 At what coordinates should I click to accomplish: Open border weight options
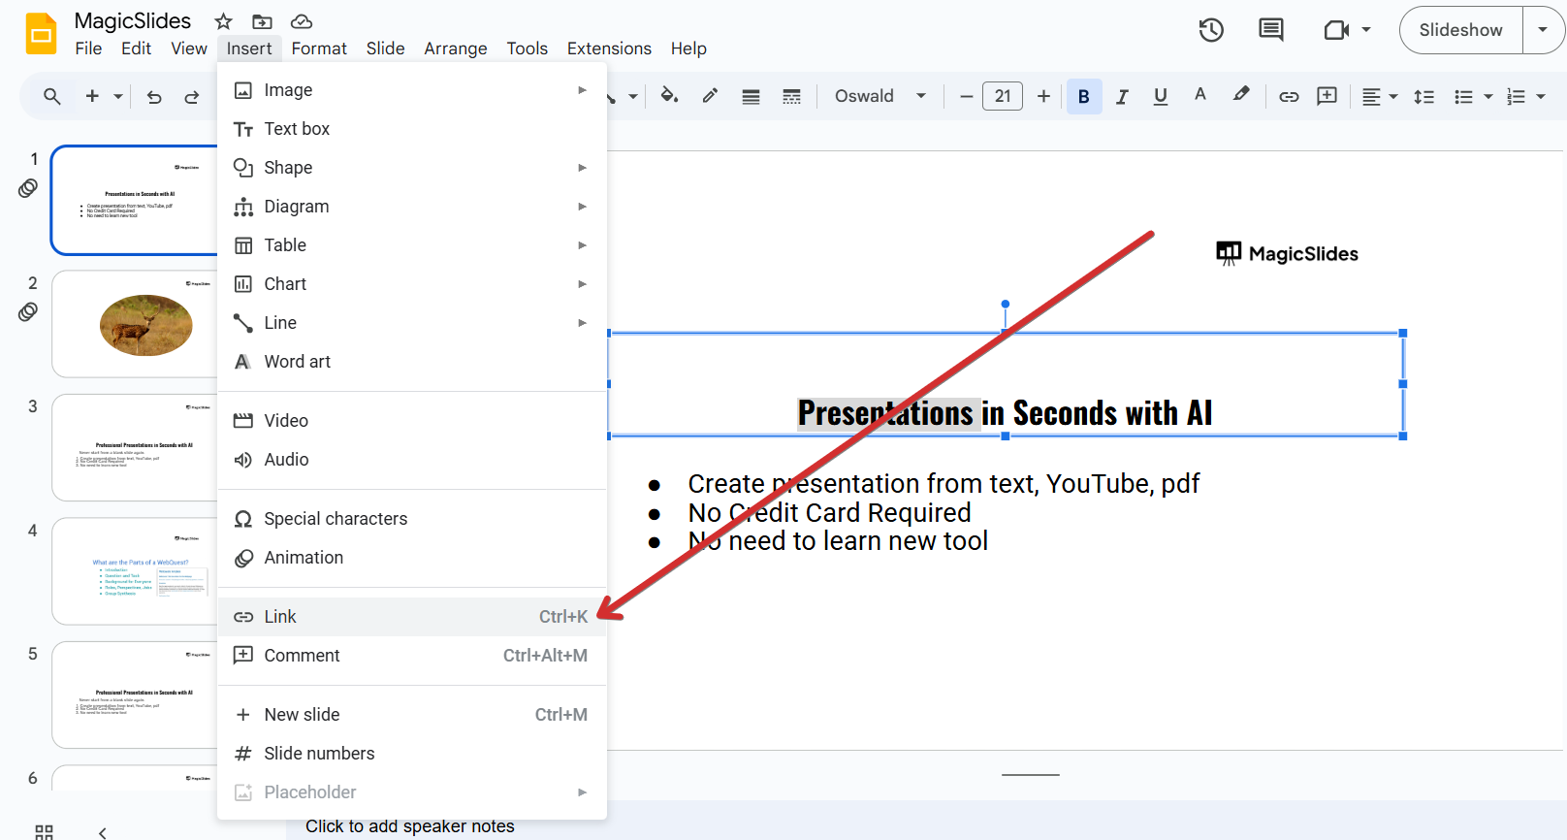tap(751, 96)
